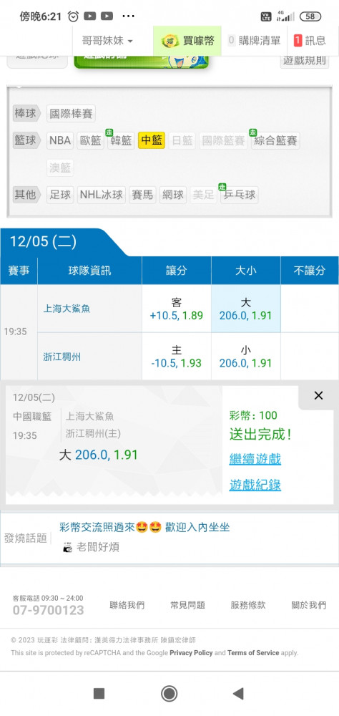Select the NBA league tab
The height and width of the screenshot is (716, 339).
click(60, 140)
